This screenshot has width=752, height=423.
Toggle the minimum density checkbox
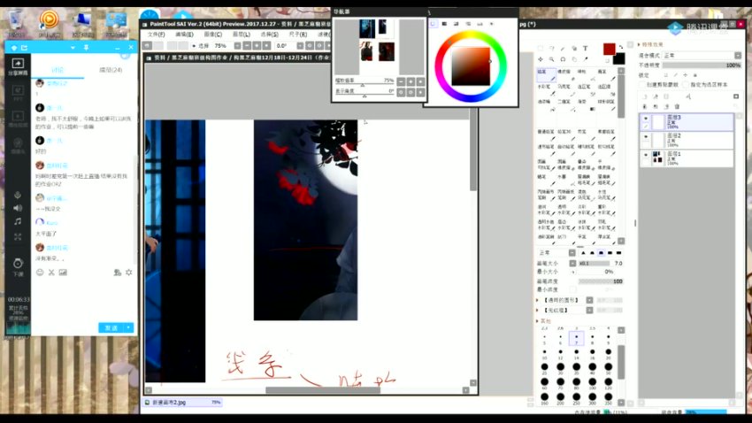(572, 289)
